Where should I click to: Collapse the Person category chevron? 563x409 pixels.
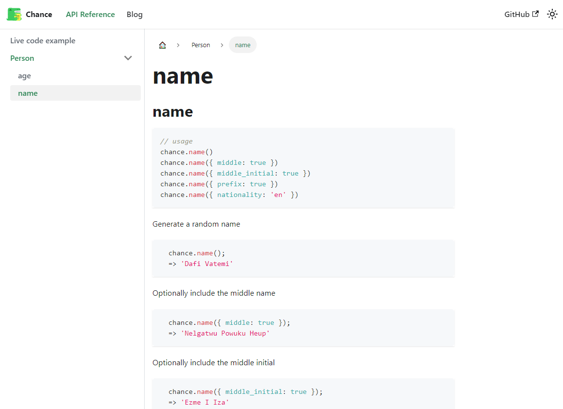[x=128, y=58]
